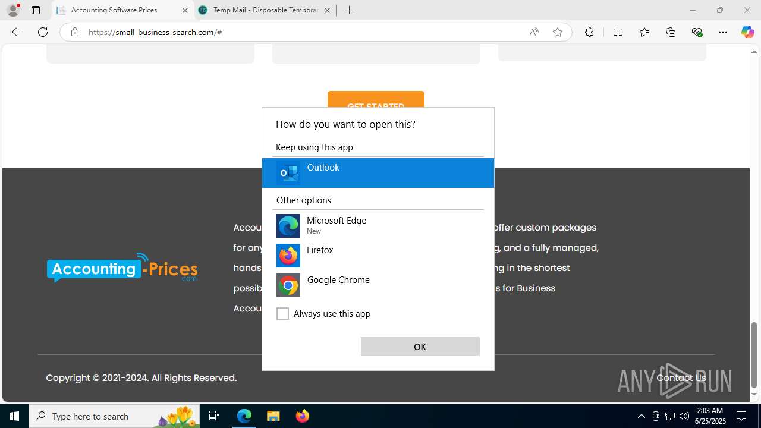The width and height of the screenshot is (761, 428).
Task: Click the Microsoft Edge icon in the dialog
Action: 288,226
